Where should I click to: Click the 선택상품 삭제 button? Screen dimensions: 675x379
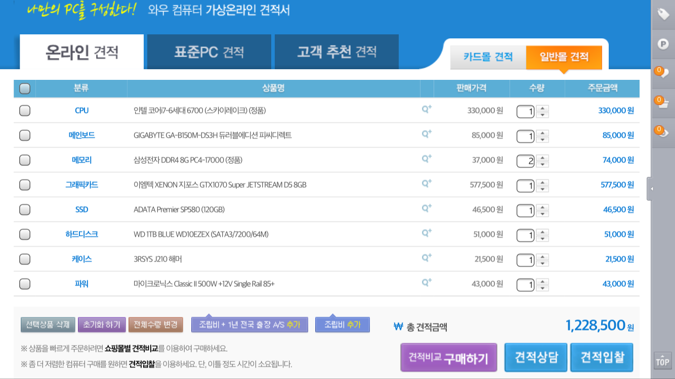pyautogui.click(x=48, y=324)
